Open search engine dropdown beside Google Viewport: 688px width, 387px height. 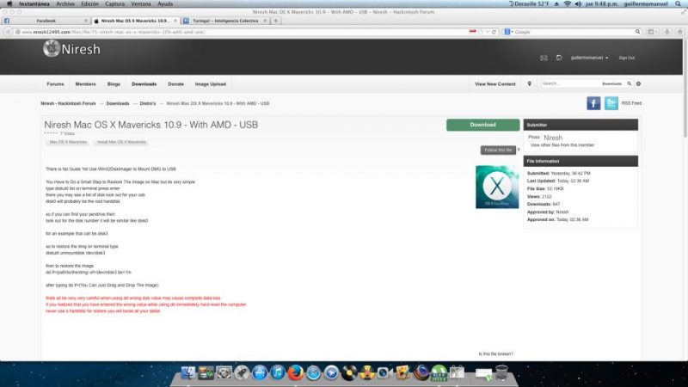tap(508, 32)
